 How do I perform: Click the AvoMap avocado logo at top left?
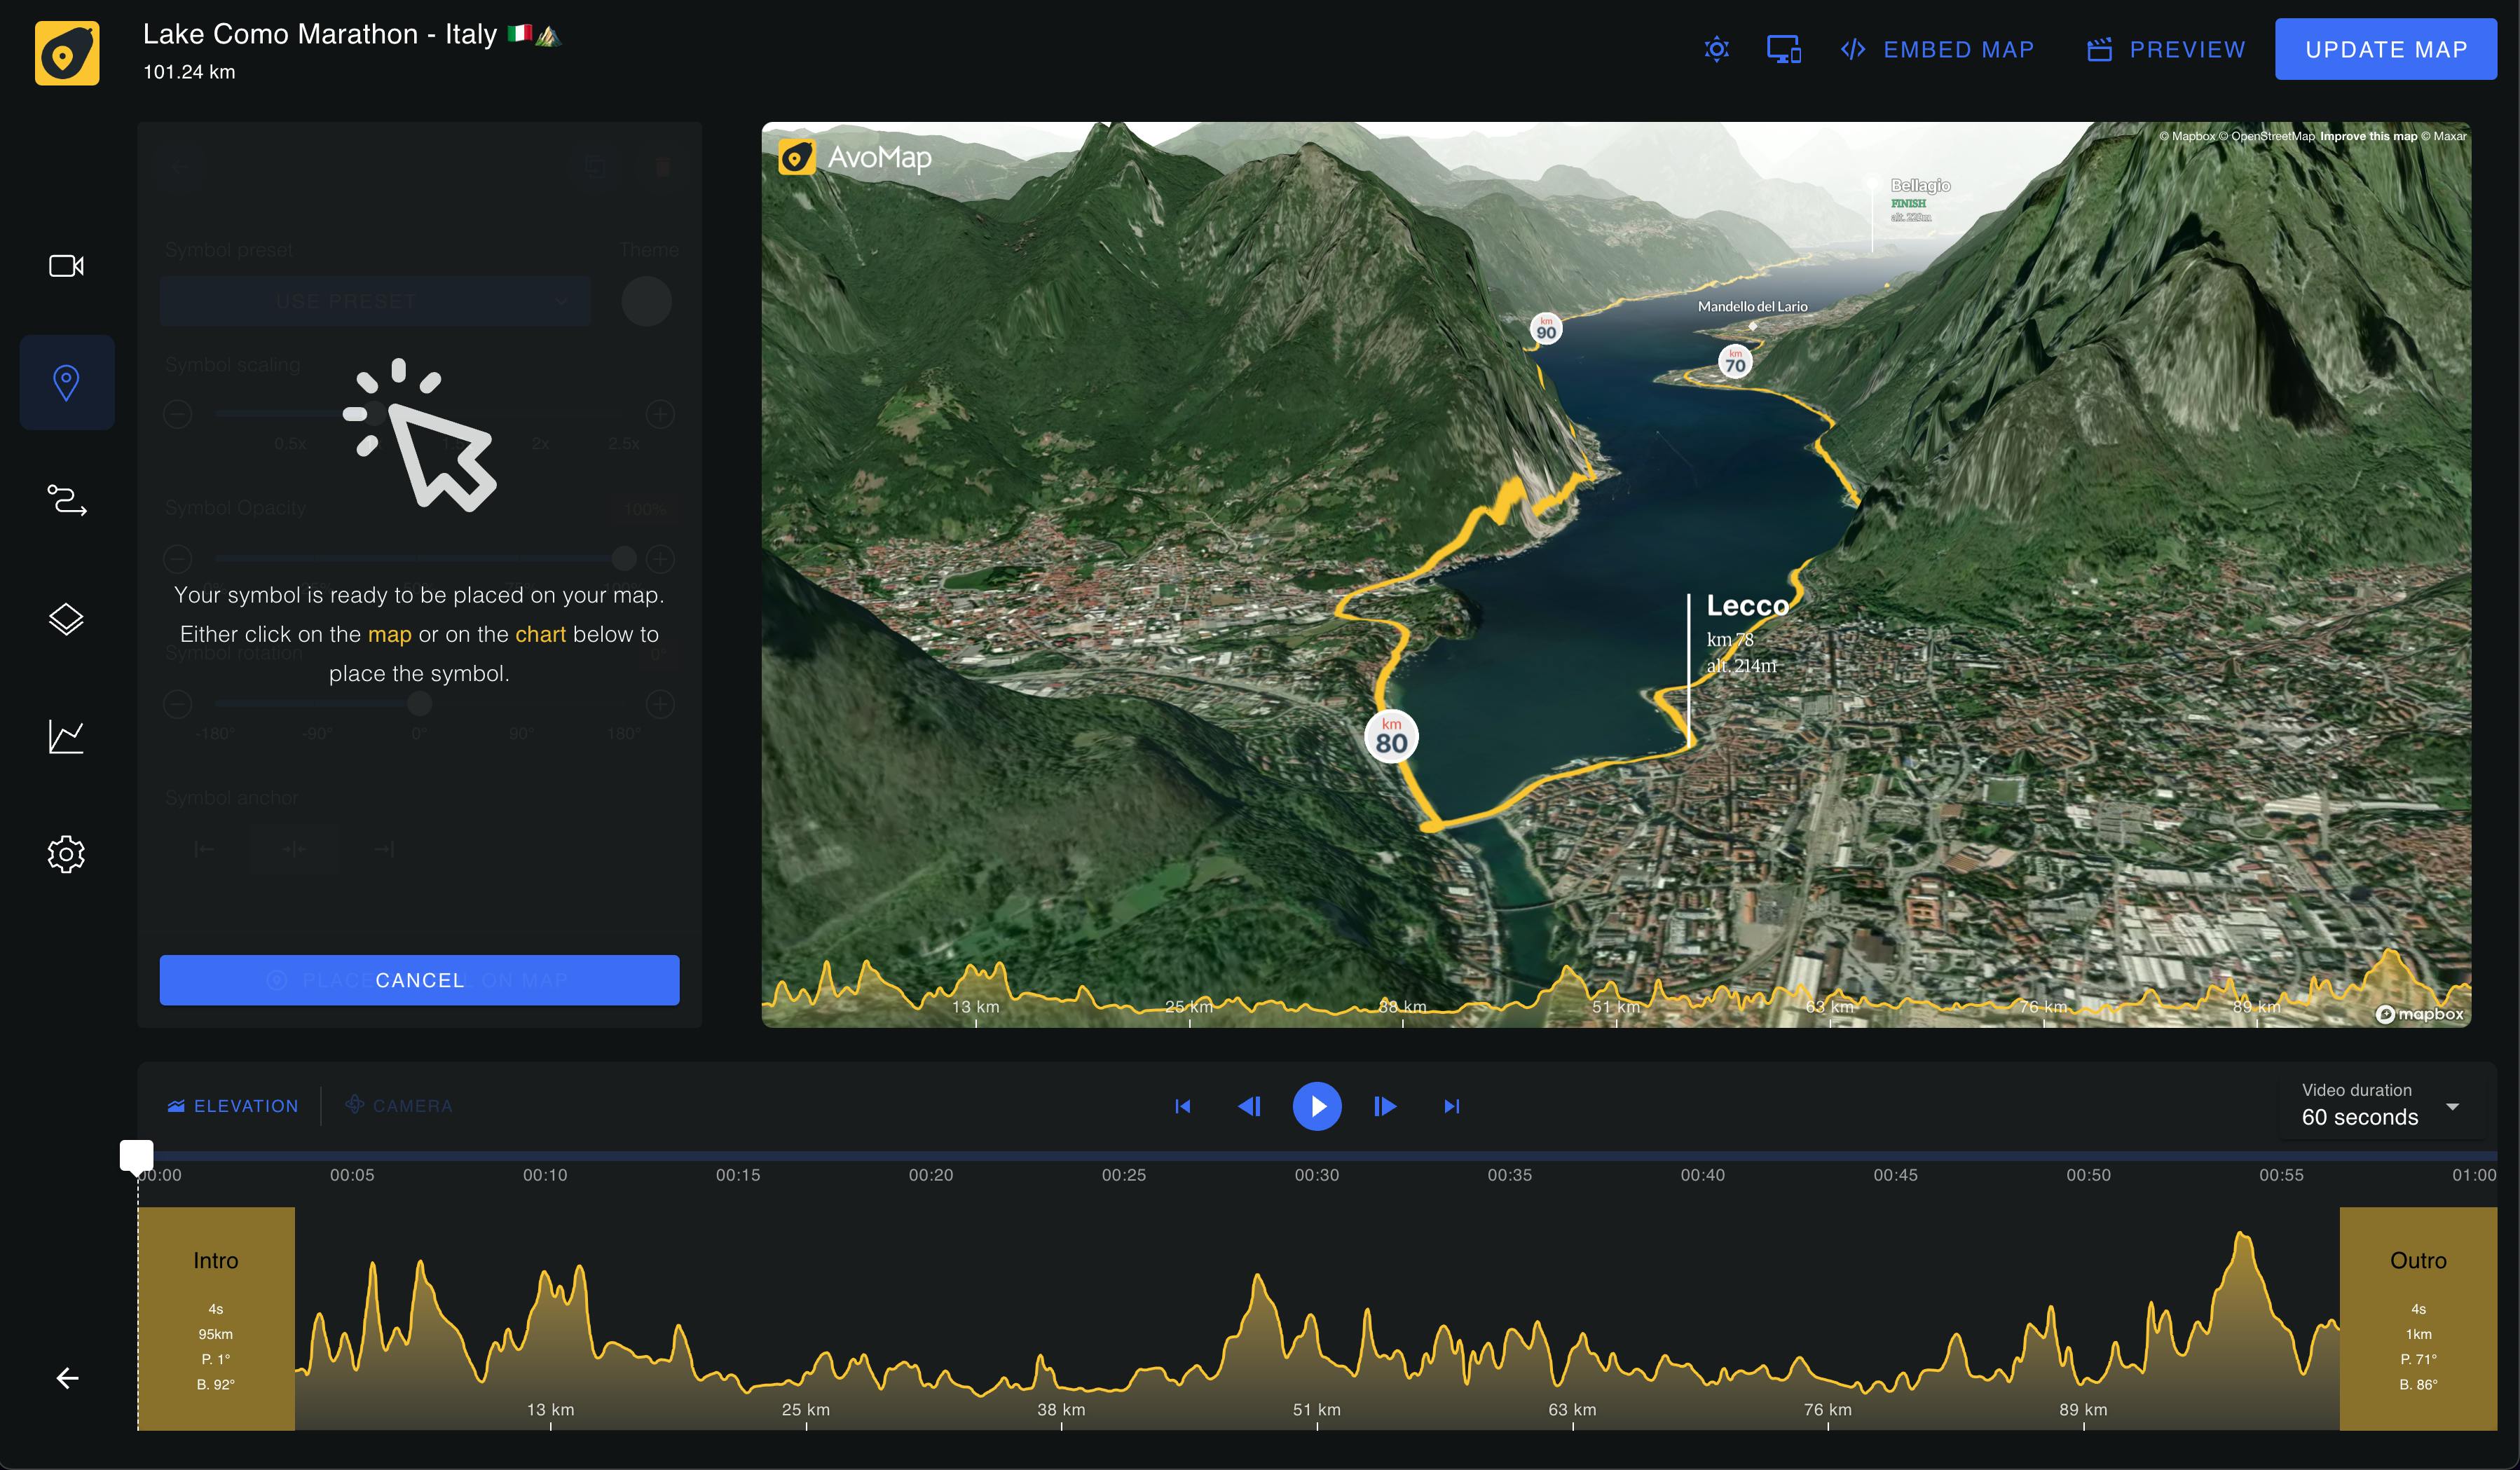(x=67, y=53)
